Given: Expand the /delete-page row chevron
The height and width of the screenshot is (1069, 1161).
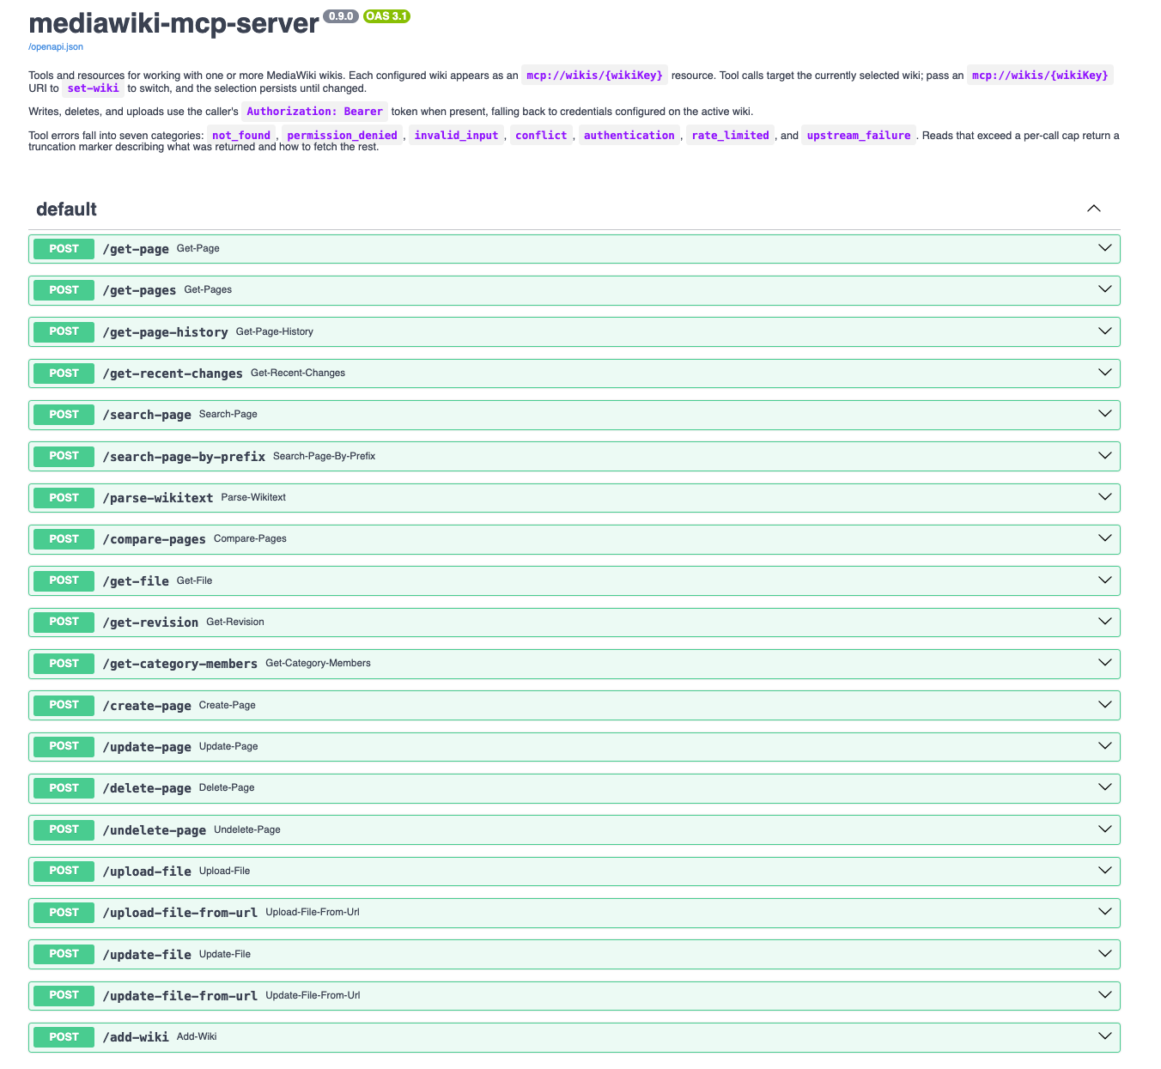Looking at the screenshot, I should (x=1105, y=787).
